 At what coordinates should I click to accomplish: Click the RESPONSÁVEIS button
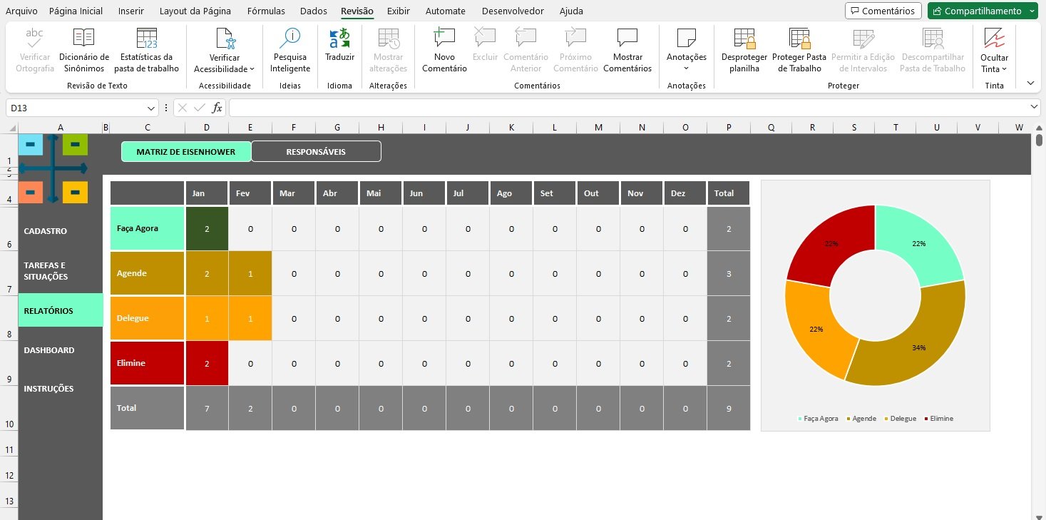(316, 151)
